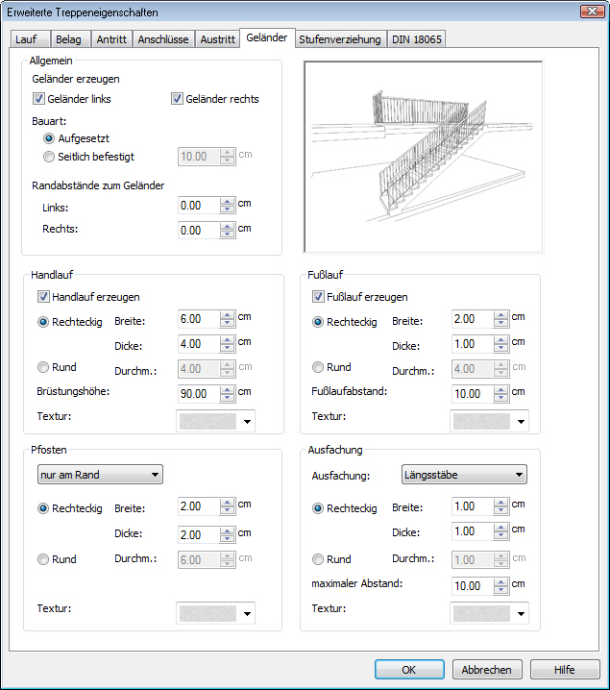Viewport: 610px width, 690px height.
Task: Increase maximaler Abstand with up arrow
Action: (500, 581)
